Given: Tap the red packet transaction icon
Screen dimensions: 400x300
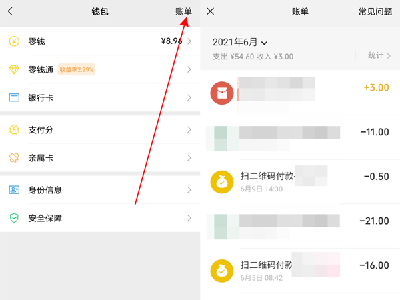Looking at the screenshot, I should point(222,93).
